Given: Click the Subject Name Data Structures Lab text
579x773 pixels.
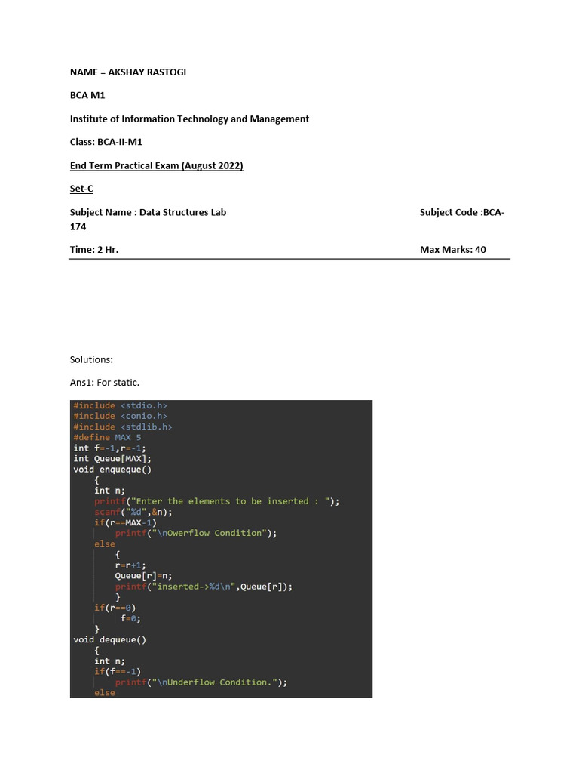Looking at the screenshot, I should pyautogui.click(x=149, y=212).
